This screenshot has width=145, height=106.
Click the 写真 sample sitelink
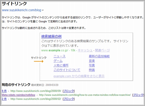click(x=92, y=65)
